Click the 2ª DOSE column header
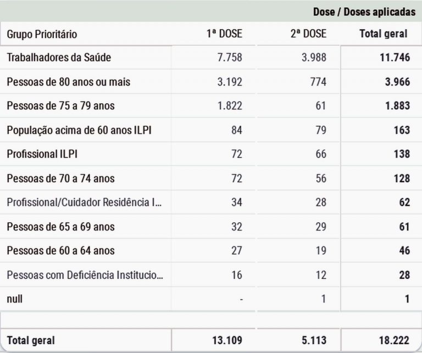 coord(308,34)
